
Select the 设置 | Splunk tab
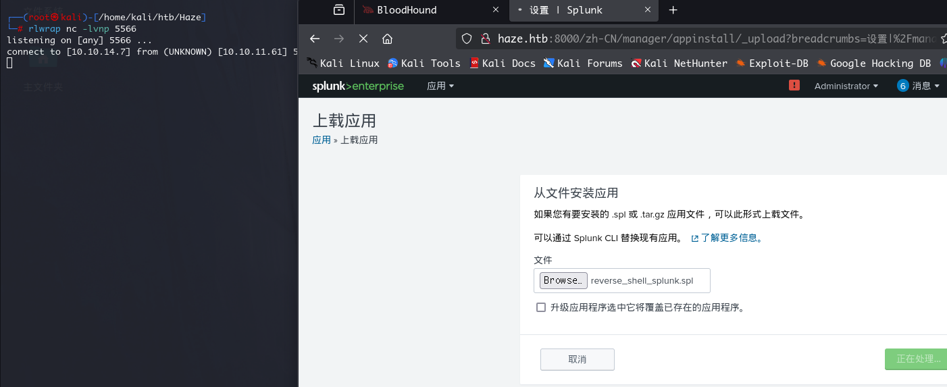(582, 10)
